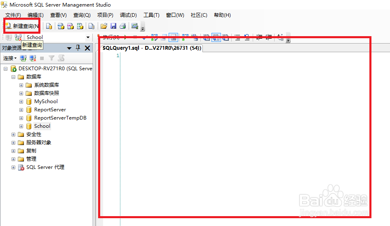This screenshot has height=226, width=390.
Task: Click Disconnect server icon in Object Explorer
Action: pyautogui.click(x=33, y=58)
